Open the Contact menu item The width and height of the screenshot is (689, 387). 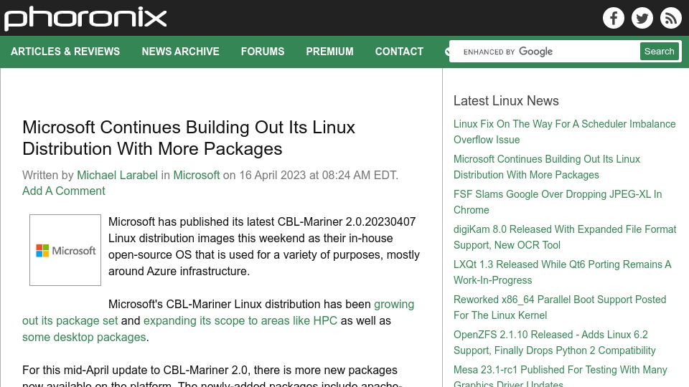pyautogui.click(x=399, y=52)
